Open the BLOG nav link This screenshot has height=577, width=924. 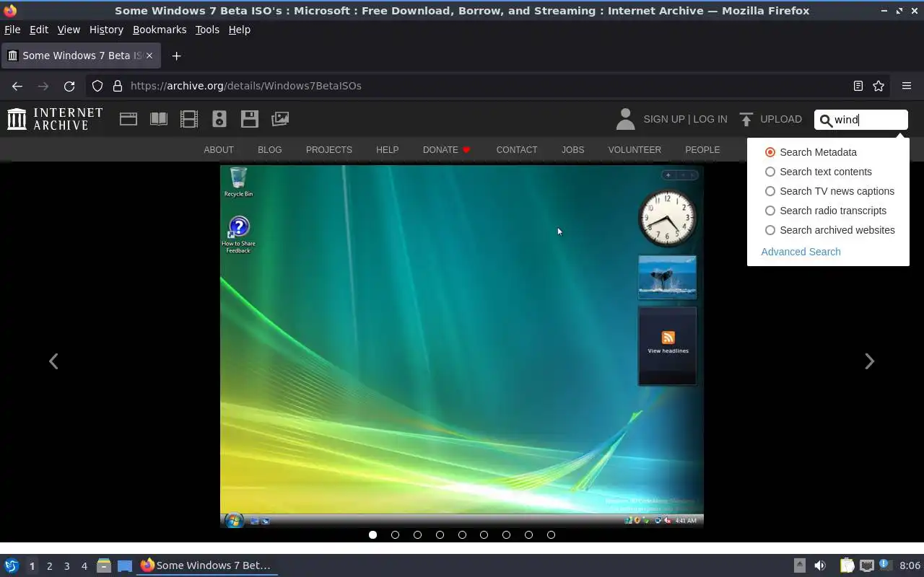click(x=270, y=150)
